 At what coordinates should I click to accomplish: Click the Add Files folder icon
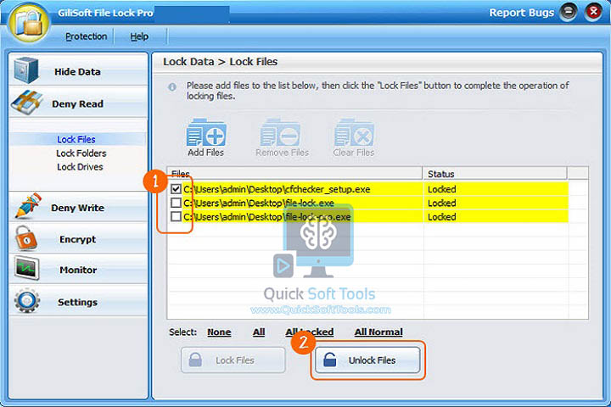(206, 133)
